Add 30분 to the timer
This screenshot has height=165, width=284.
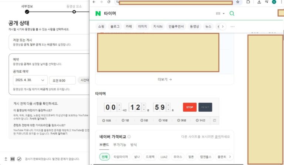click(x=182, y=121)
